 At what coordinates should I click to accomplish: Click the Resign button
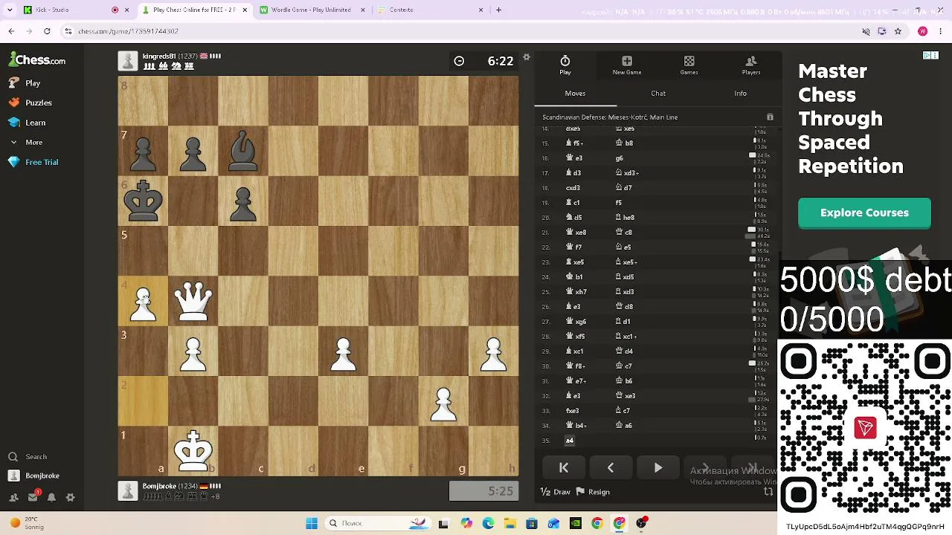tap(594, 492)
